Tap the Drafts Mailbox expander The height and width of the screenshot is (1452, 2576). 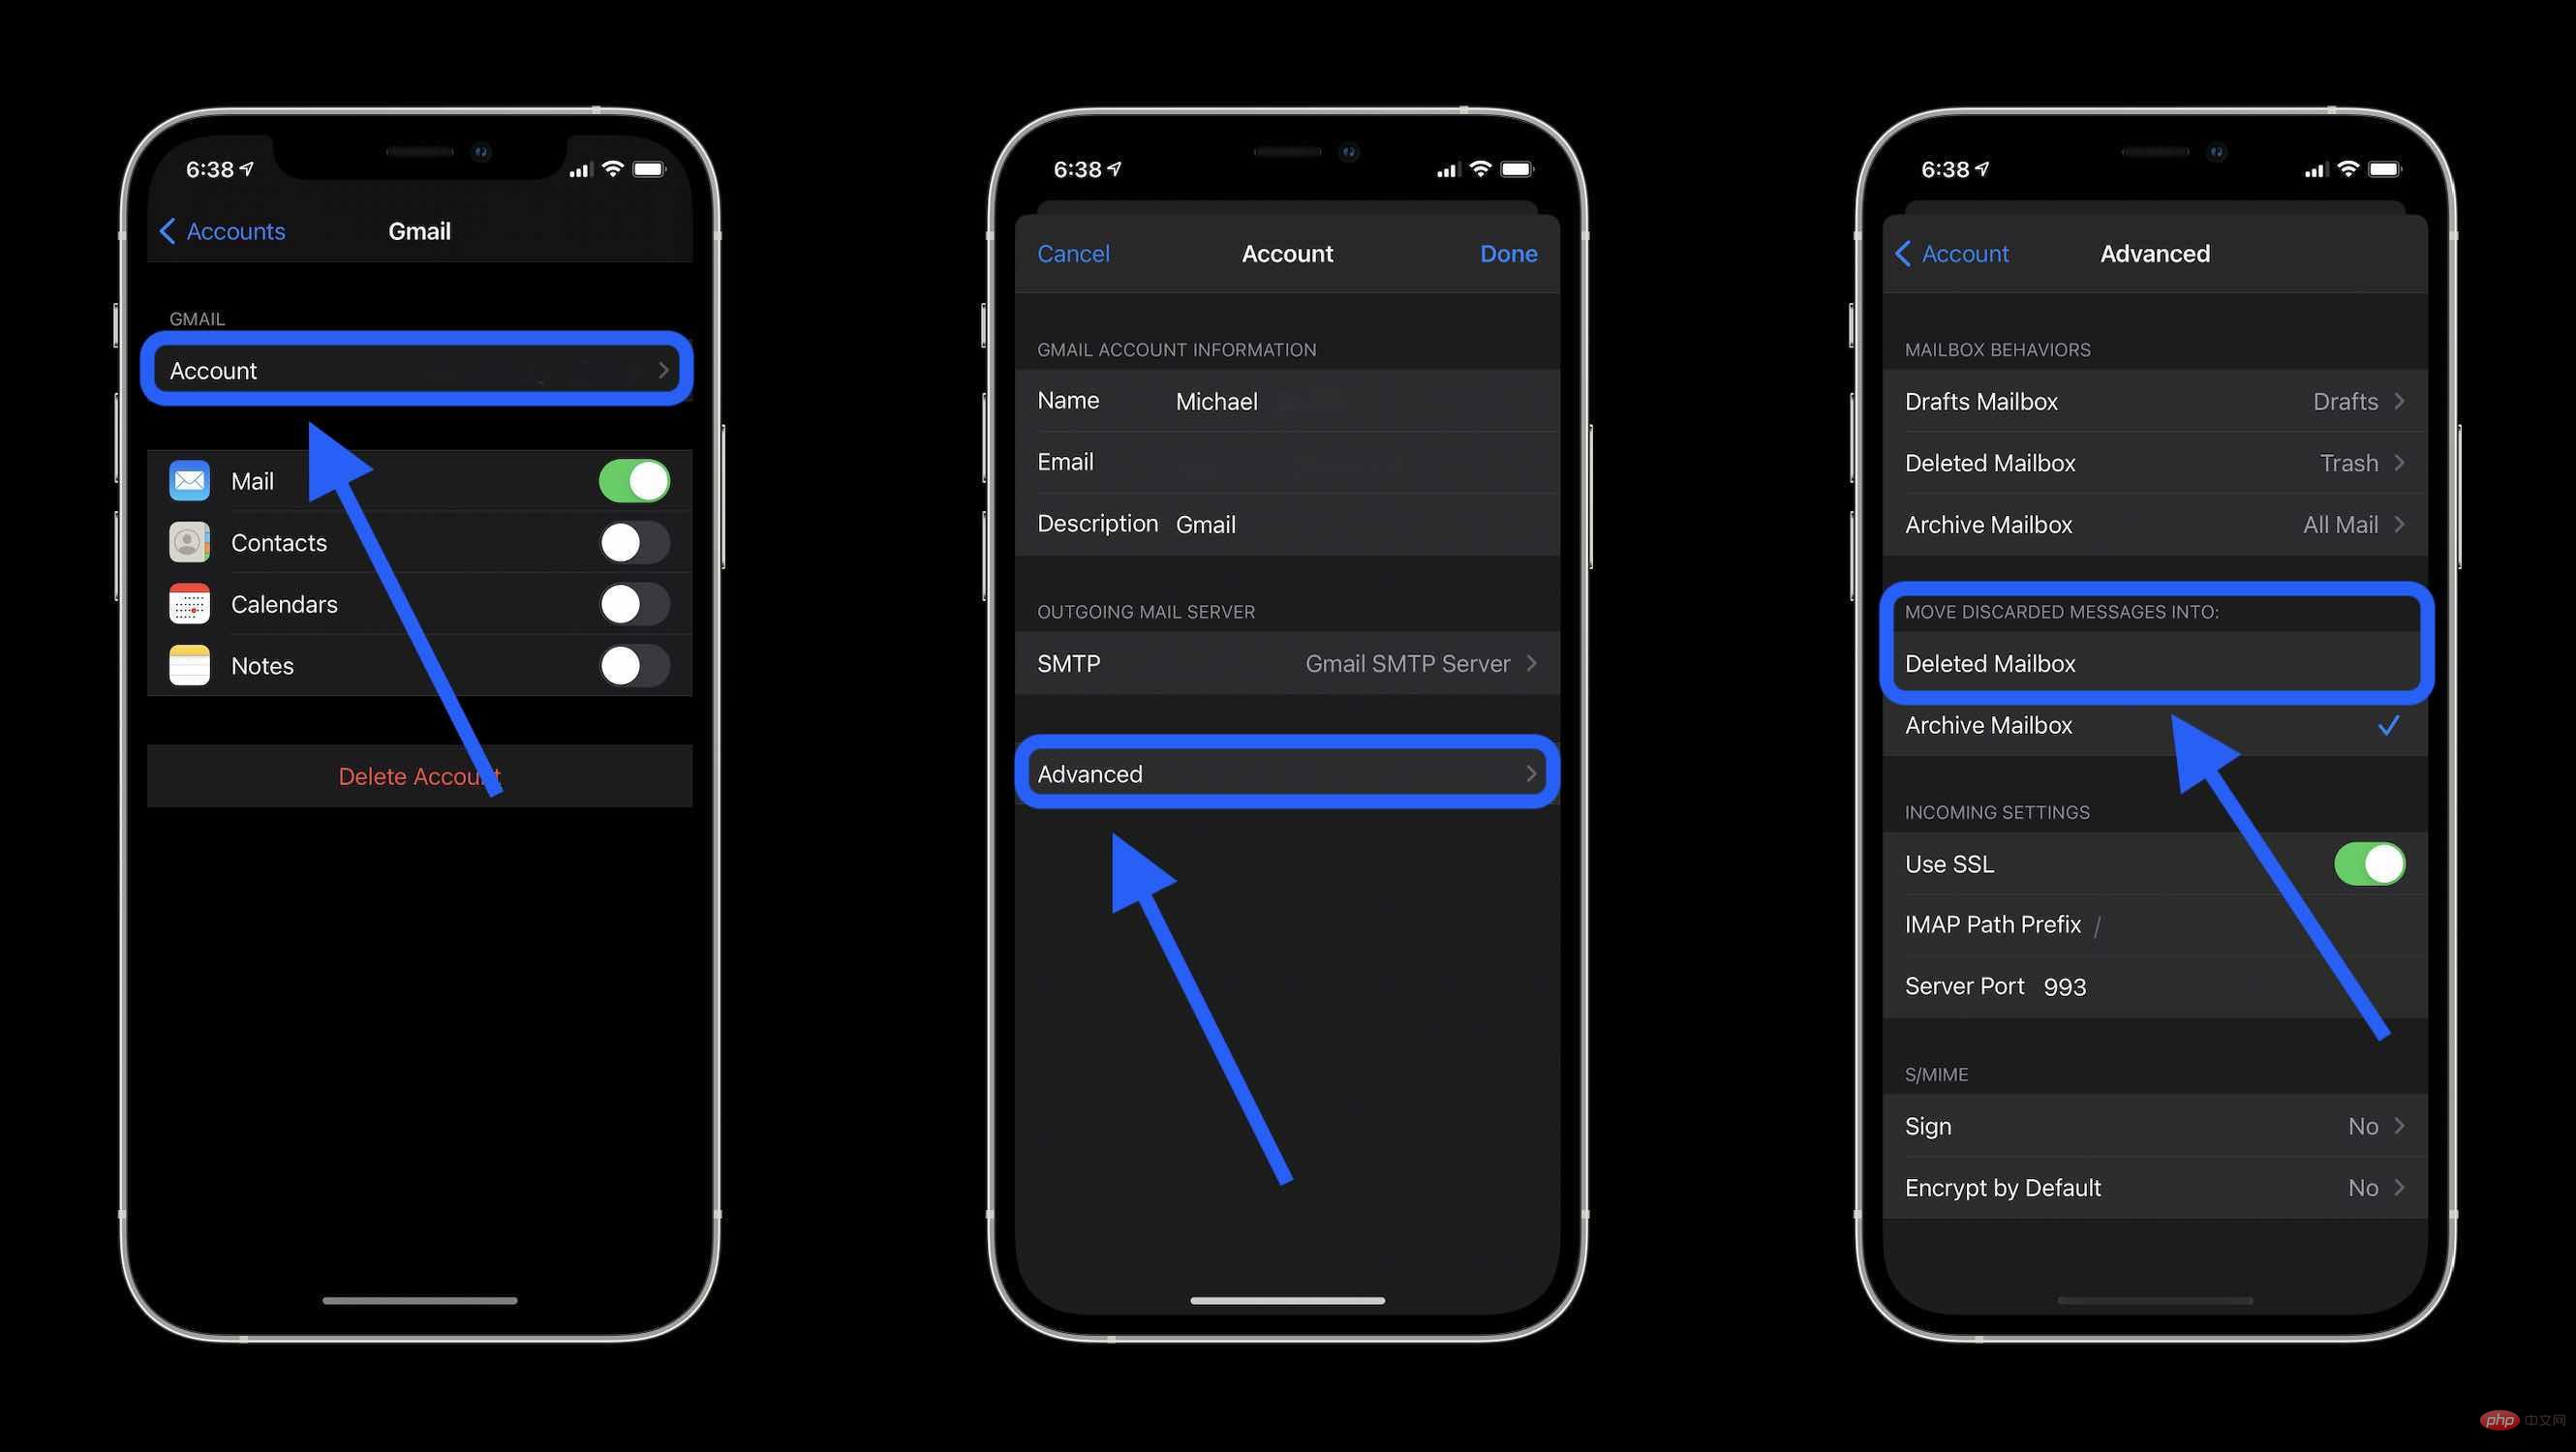[2399, 400]
